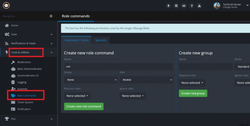Collapse Tools & Utilities chevron
Viewport: 250px width, 126px height.
point(52,52)
